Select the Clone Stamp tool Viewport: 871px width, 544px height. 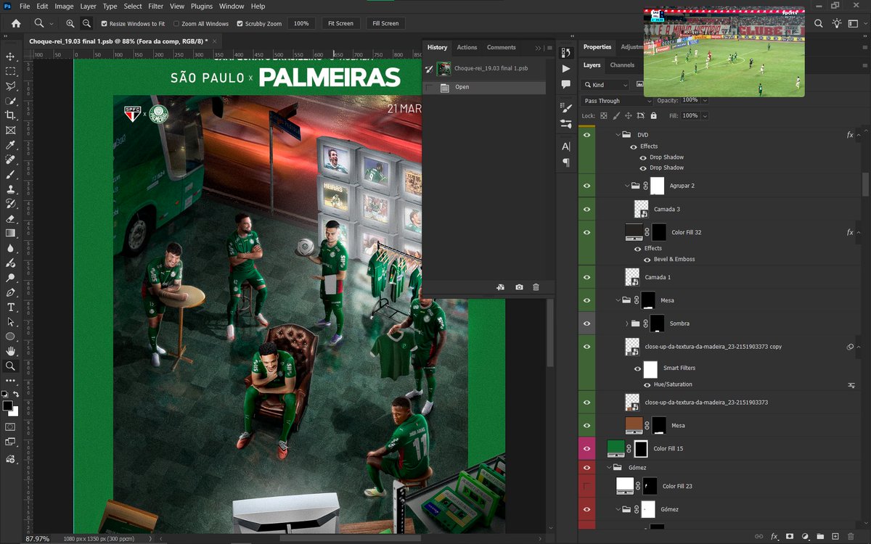pos(10,189)
